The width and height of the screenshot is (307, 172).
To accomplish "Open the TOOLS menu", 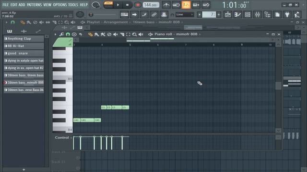I will [73, 5].
